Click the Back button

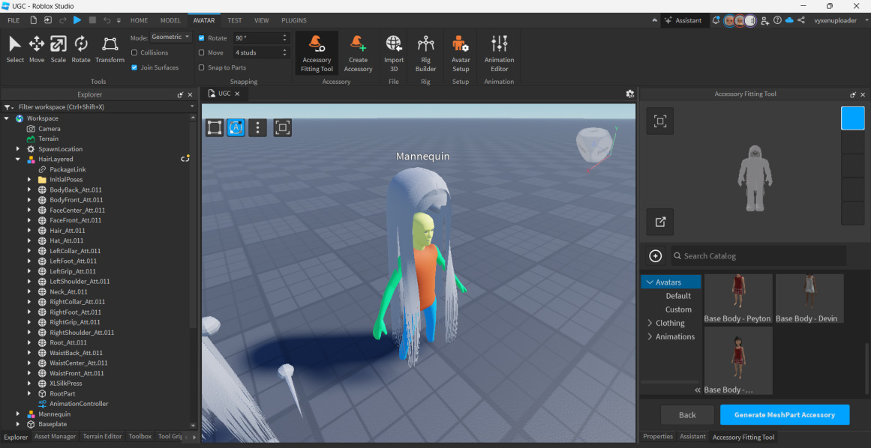tap(687, 415)
